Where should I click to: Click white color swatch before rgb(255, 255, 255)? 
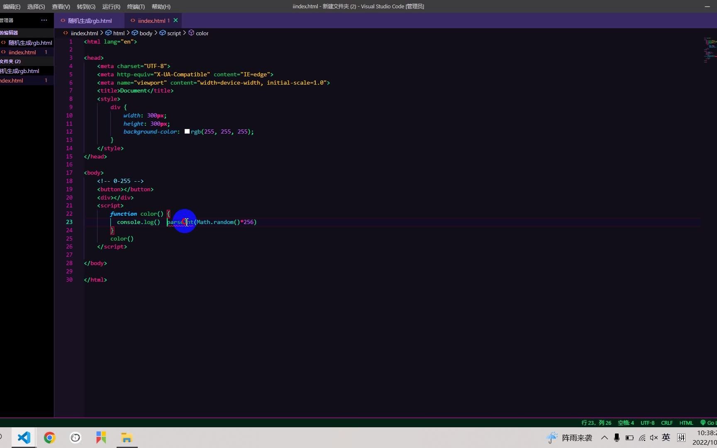coord(187,131)
